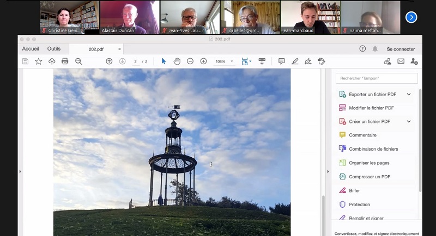Add a comment with speech bubble icon
This screenshot has width=436, height=236.
[x=281, y=61]
